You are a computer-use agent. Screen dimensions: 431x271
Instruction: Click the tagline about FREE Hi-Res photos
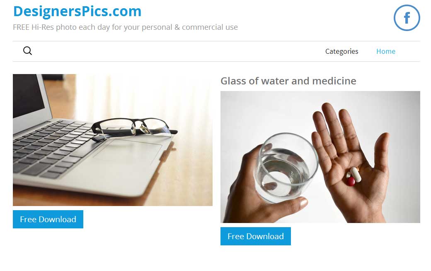pos(125,27)
